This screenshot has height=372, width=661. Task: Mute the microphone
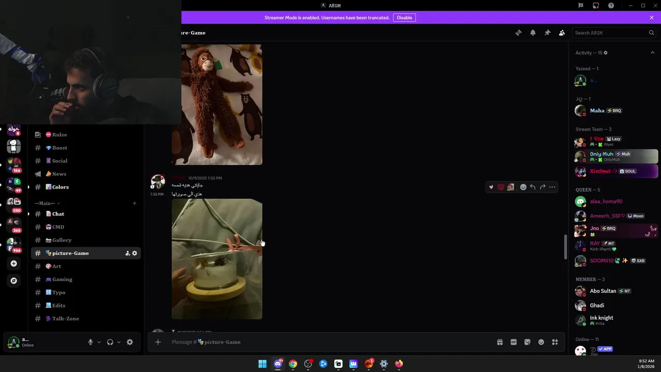pos(90,342)
